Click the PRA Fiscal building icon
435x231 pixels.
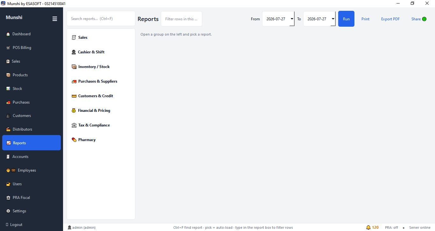(x=8, y=198)
